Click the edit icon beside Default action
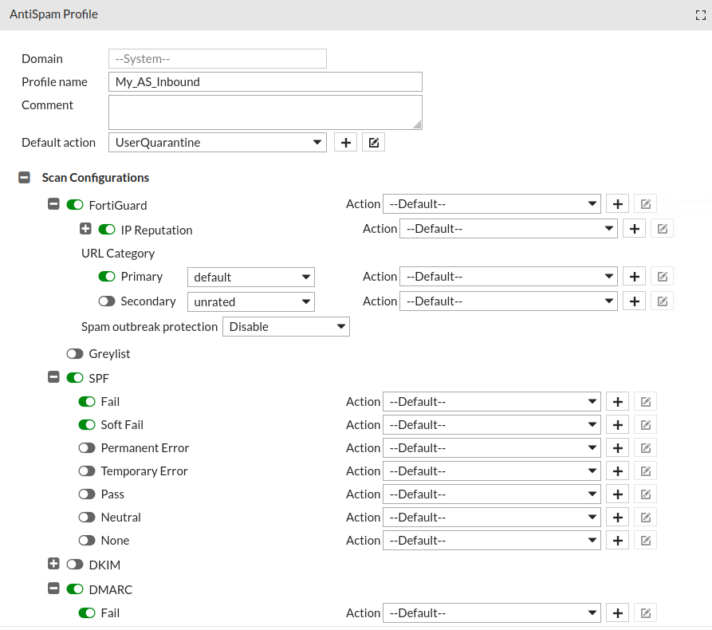 click(373, 142)
